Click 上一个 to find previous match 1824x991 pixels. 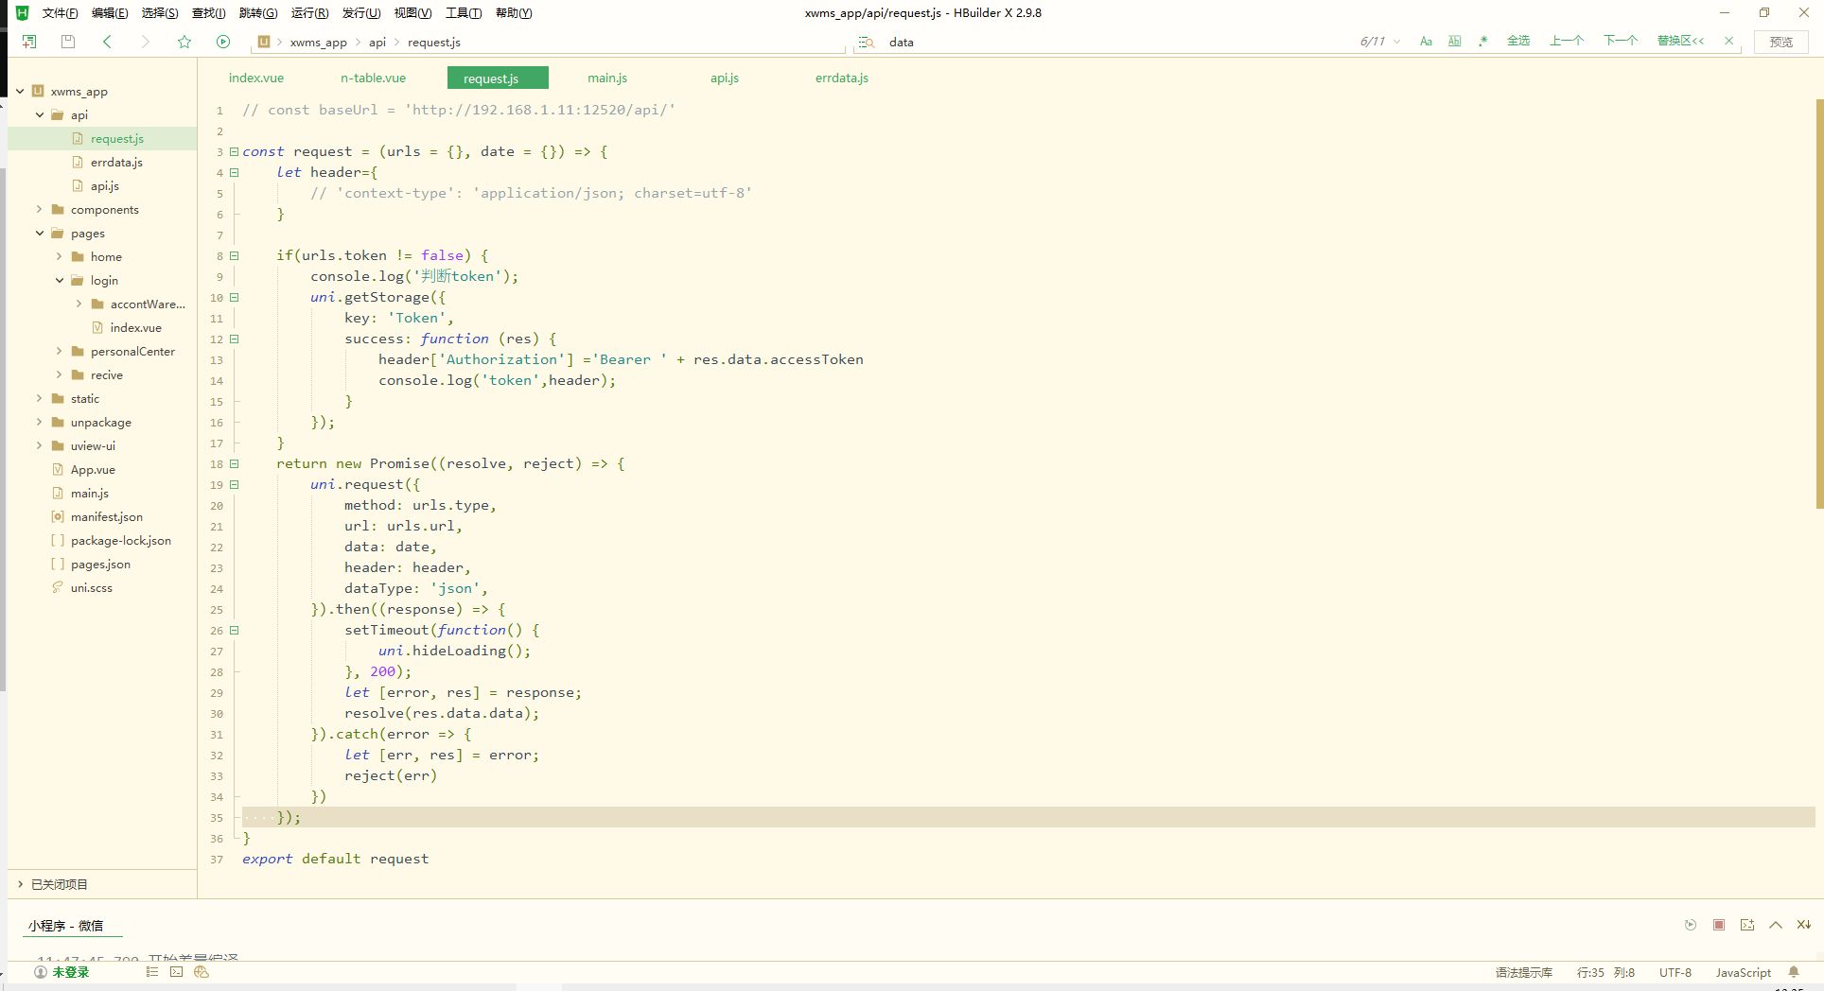click(x=1567, y=41)
